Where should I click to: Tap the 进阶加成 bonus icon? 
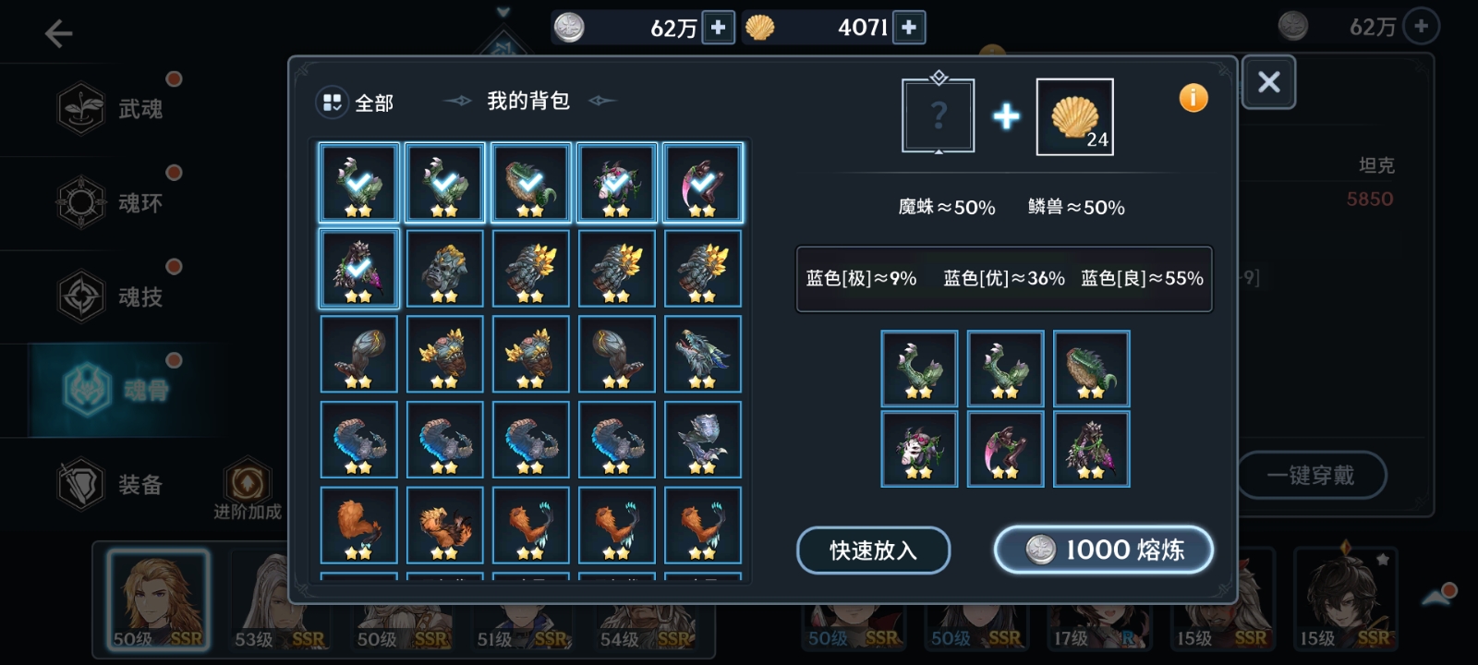[248, 483]
